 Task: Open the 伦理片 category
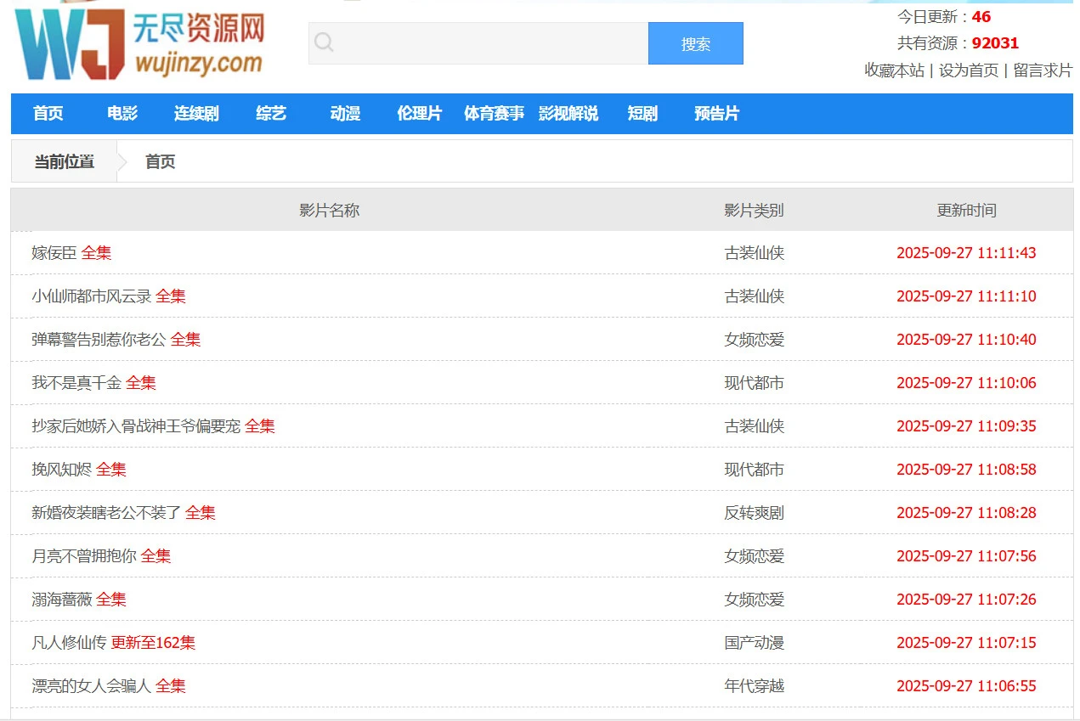[x=419, y=113]
